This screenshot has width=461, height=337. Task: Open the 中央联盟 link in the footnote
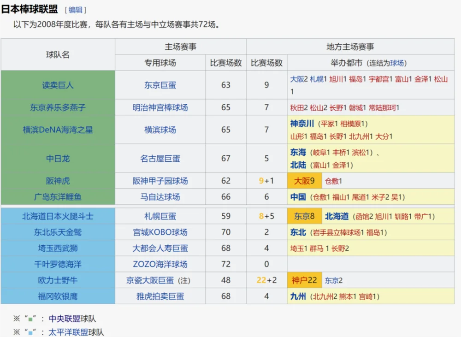click(x=65, y=319)
